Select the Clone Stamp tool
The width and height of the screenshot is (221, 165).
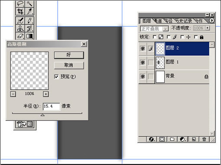pos(20,28)
